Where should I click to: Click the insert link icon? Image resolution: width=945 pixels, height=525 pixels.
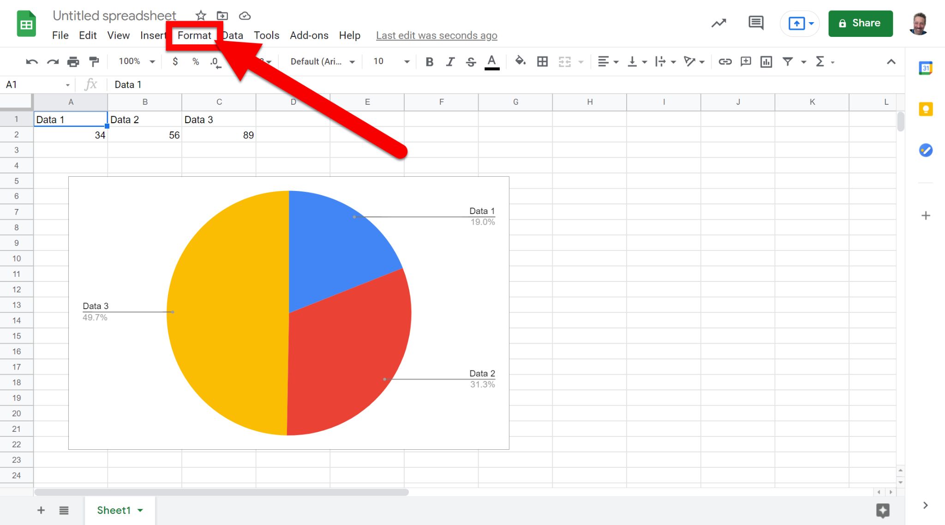725,62
